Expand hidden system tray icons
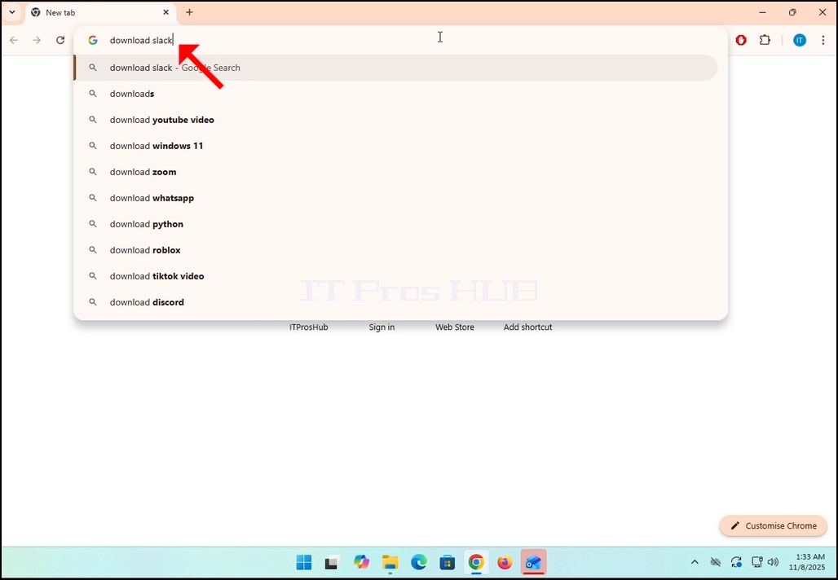The height and width of the screenshot is (580, 838). 695,562
